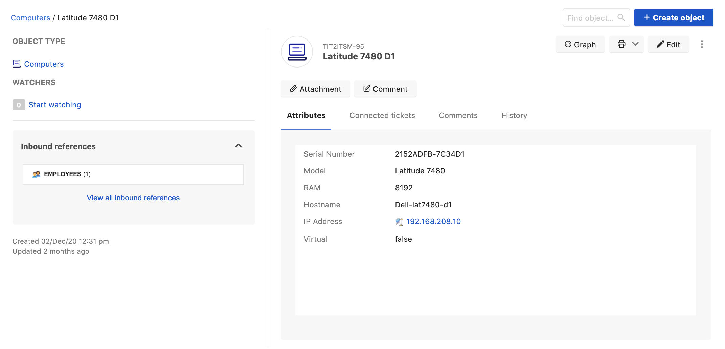The width and height of the screenshot is (725, 349).
Task: Open the Comments tab
Action: (x=458, y=116)
